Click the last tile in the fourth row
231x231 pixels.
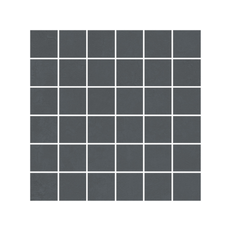(x=187, y=129)
